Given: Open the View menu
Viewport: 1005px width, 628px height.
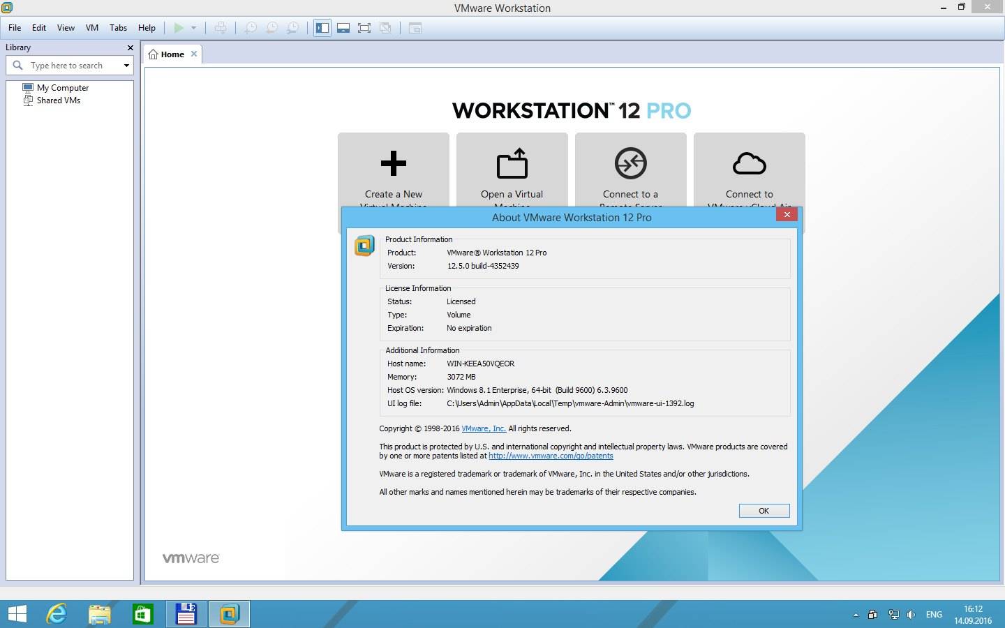Looking at the screenshot, I should click(x=66, y=28).
